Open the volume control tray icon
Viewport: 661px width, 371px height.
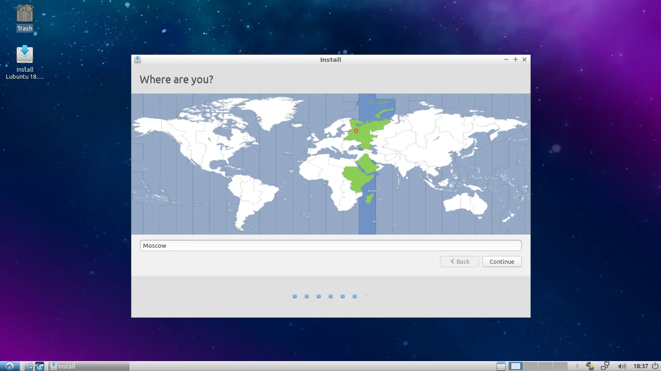pos(622,366)
